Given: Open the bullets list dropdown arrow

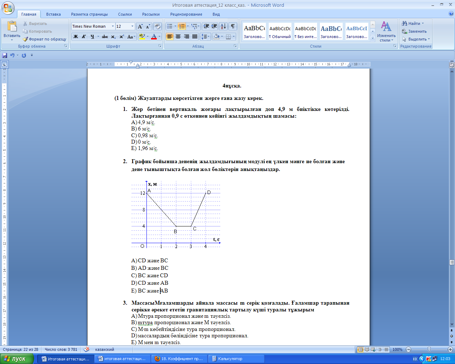Looking at the screenshot, I should coord(176,26).
